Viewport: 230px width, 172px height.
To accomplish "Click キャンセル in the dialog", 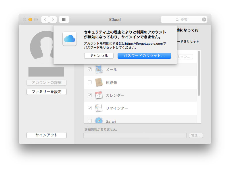I will pyautogui.click(x=99, y=56).
